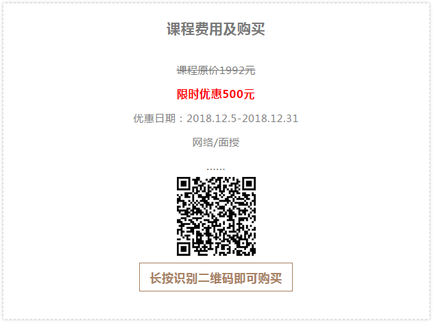434x323 pixels.
Task: Click the end date 2018.12.31
Action: (x=270, y=119)
